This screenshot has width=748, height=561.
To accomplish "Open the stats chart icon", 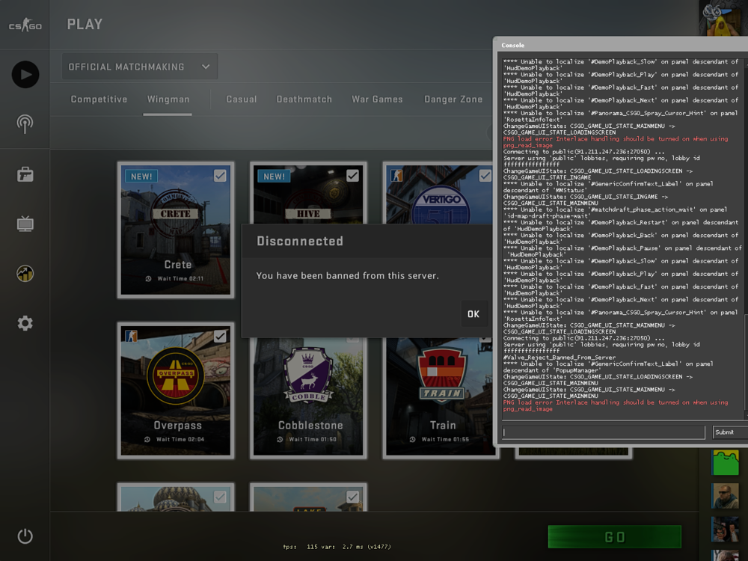I will tap(25, 274).
